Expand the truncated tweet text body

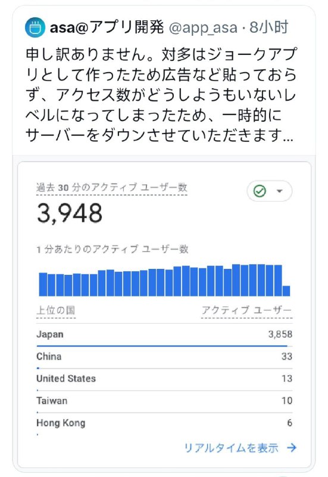[x=161, y=94]
